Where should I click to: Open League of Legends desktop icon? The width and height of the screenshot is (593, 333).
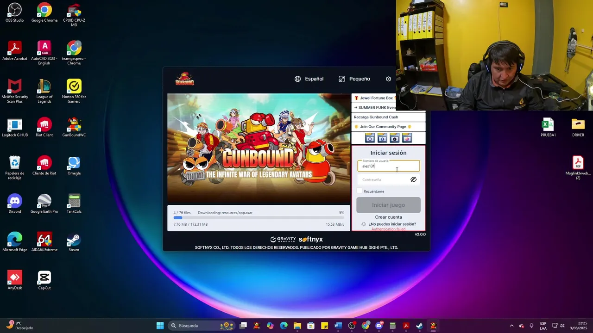[44, 91]
